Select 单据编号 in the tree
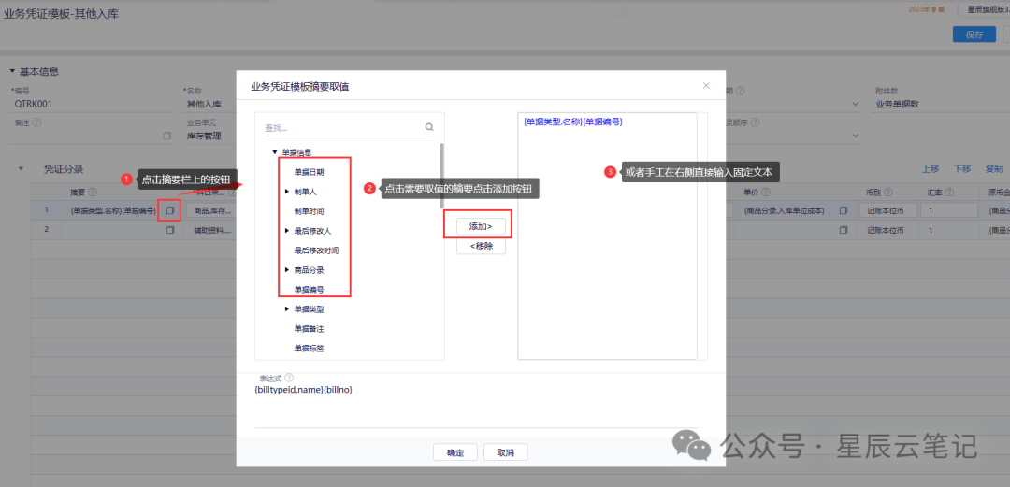 [x=309, y=289]
